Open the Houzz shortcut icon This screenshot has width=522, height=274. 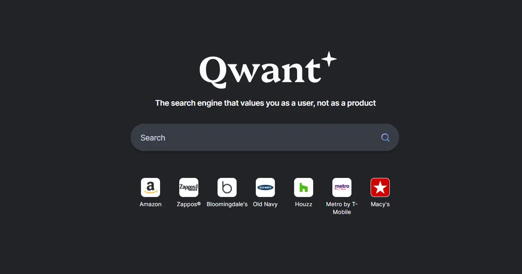click(x=304, y=187)
